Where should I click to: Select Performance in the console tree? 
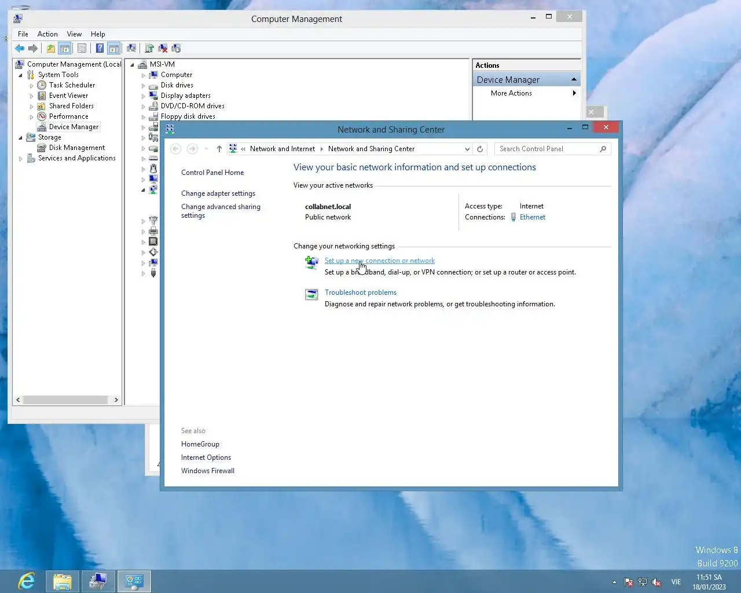pyautogui.click(x=68, y=116)
